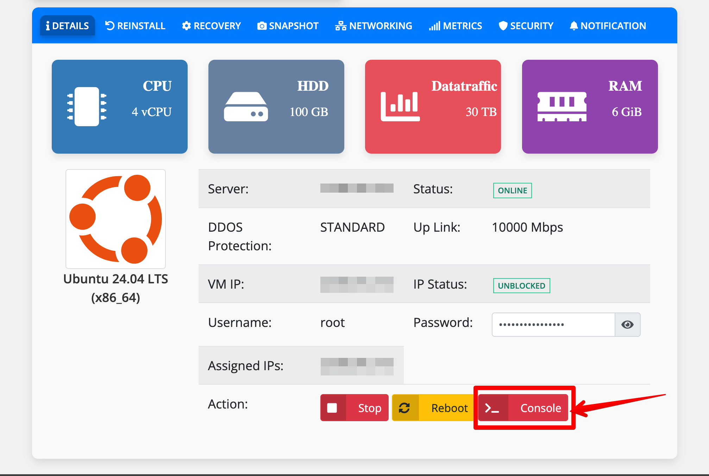Screen dimensions: 709x476
Task: Open the Security tab
Action: pos(526,26)
